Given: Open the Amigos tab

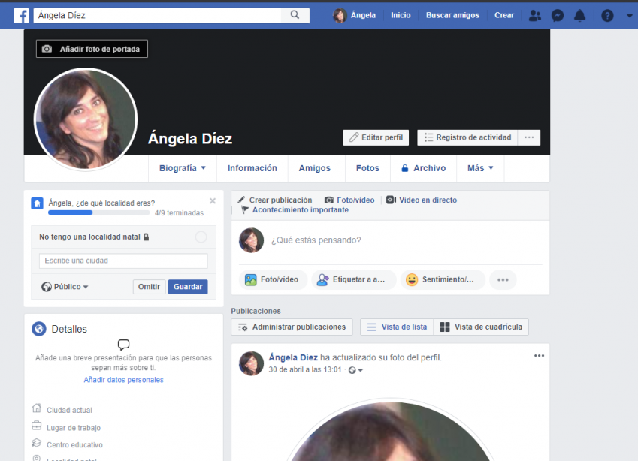Looking at the screenshot, I should (x=314, y=168).
